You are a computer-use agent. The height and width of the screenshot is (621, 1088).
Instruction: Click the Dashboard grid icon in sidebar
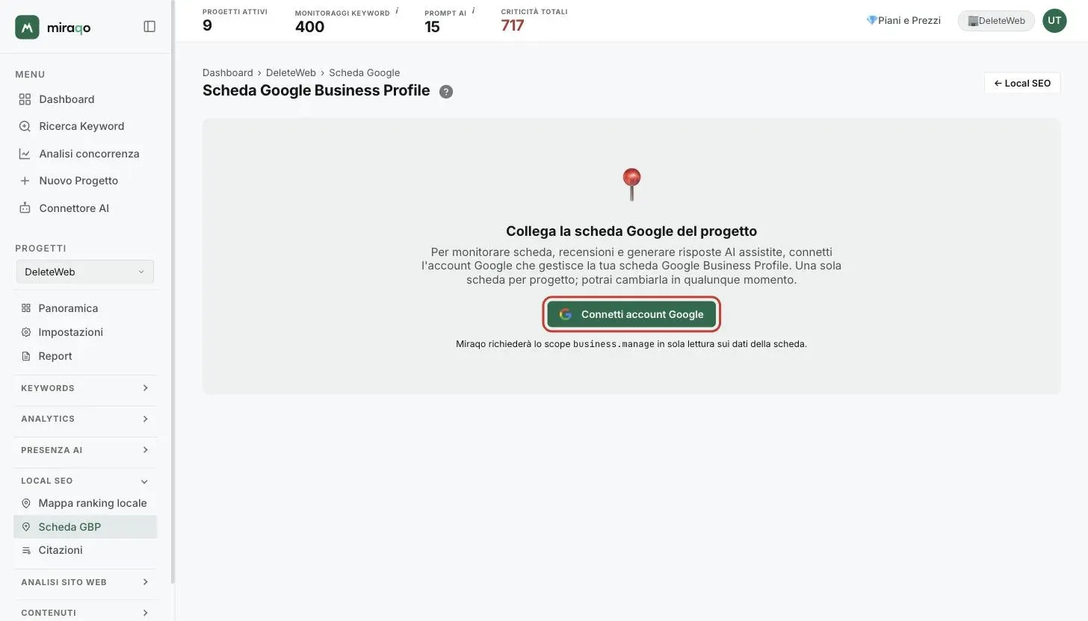[25, 99]
